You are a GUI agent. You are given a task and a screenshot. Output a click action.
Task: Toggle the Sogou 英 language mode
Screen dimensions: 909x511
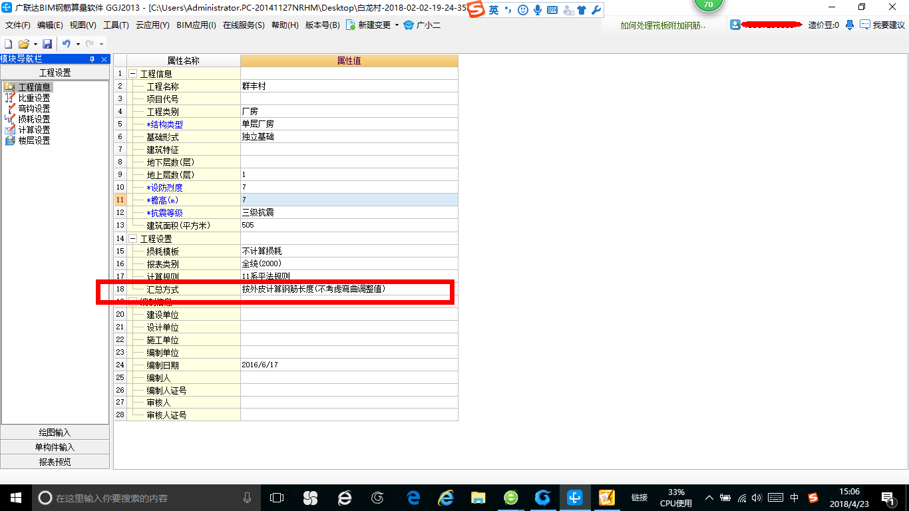(494, 10)
